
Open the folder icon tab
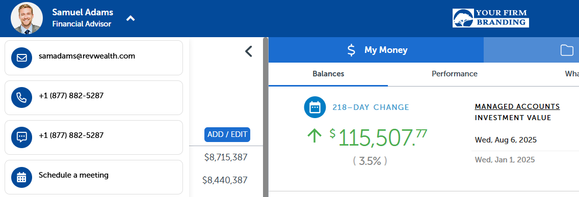(567, 50)
